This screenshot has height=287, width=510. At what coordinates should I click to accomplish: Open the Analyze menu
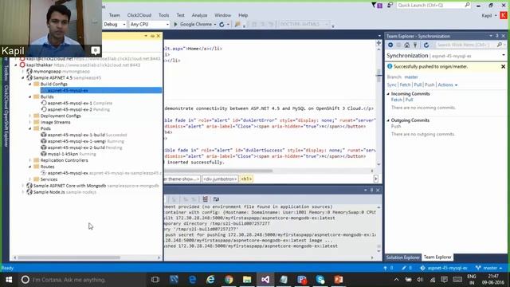[199, 15]
